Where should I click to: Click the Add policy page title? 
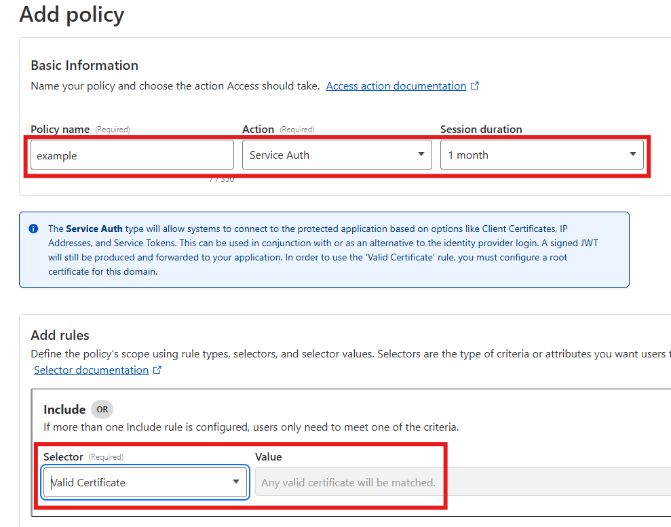pos(71,14)
